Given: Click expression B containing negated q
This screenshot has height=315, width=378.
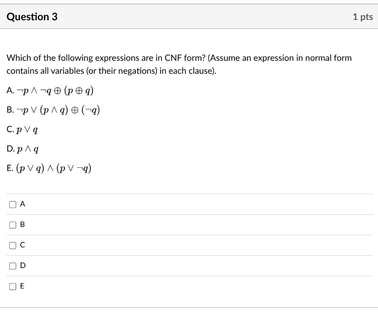Looking at the screenshot, I should point(54,109).
